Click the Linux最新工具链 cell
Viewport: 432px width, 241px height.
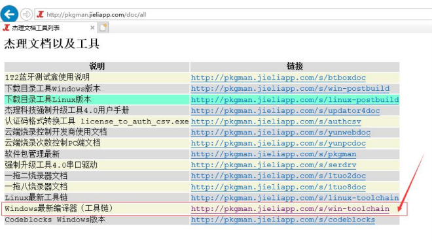tap(97, 198)
